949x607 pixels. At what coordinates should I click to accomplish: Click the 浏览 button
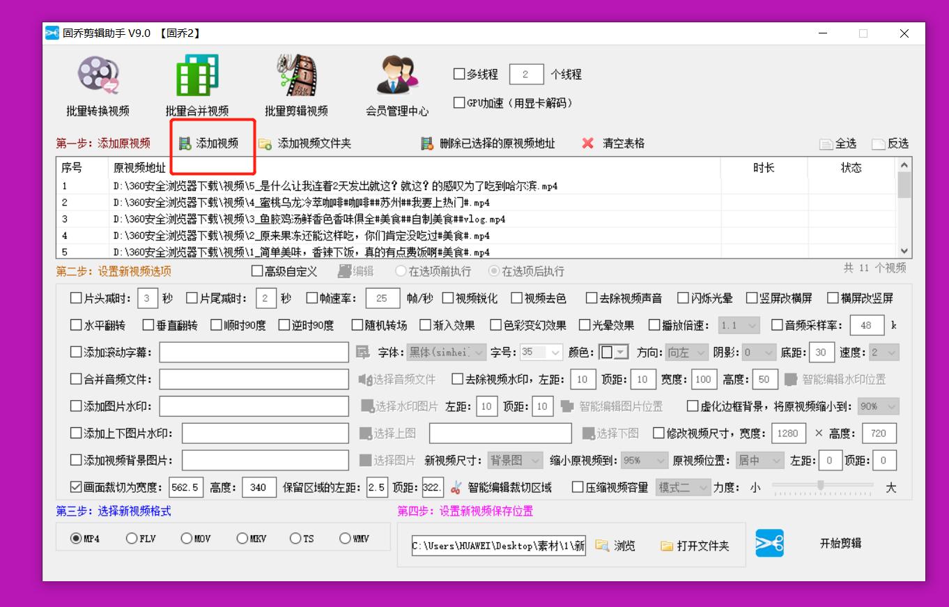pos(616,546)
